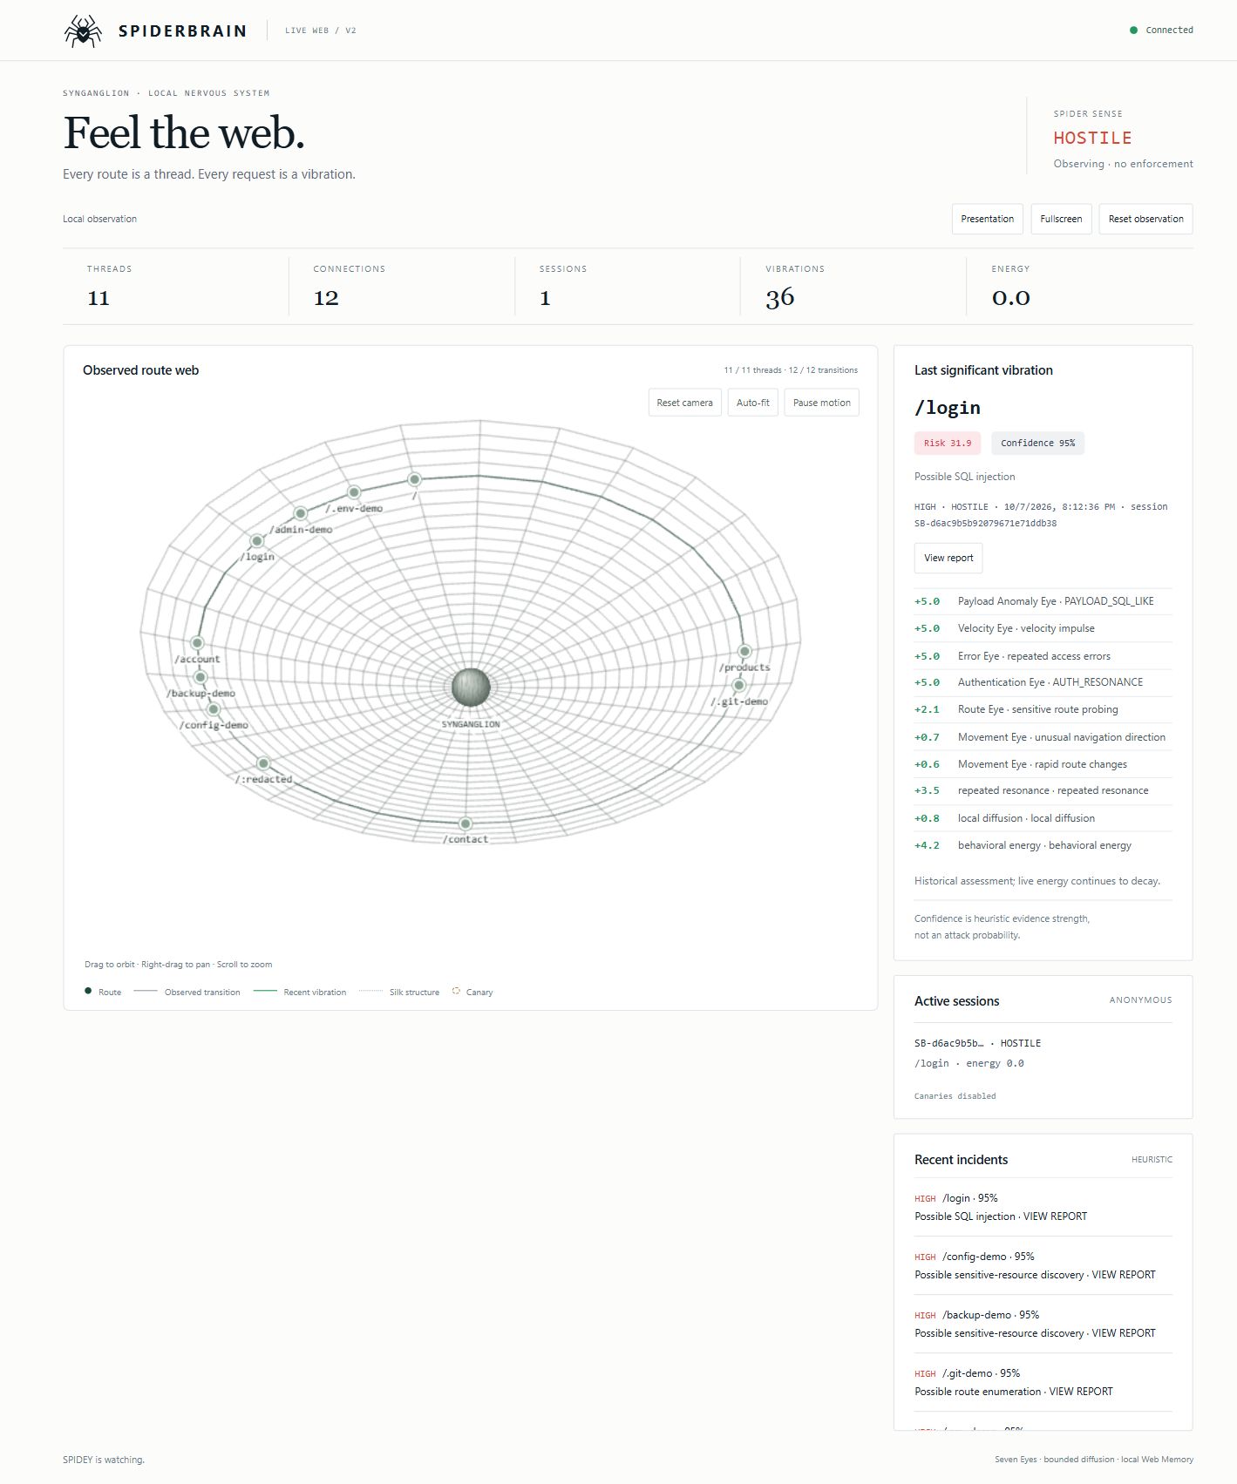Click the Payload Anomaly Eye PAYLOAD_SQL_LIKE row

pos(1043,601)
